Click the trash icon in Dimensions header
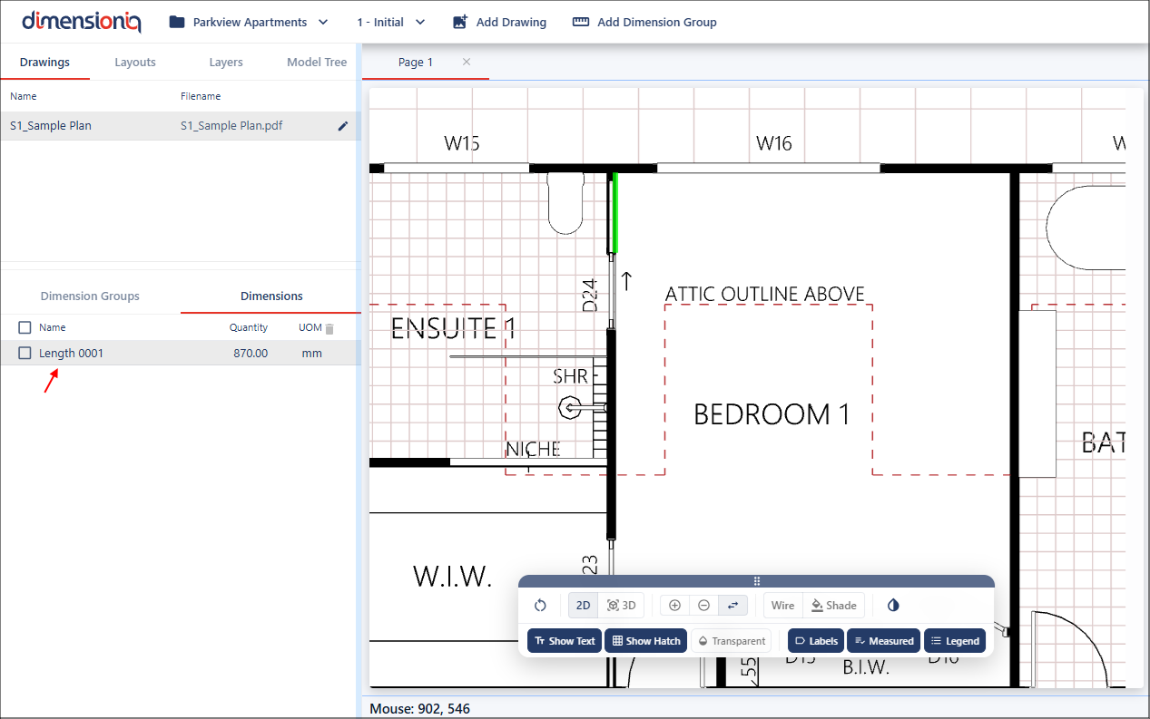 329,328
